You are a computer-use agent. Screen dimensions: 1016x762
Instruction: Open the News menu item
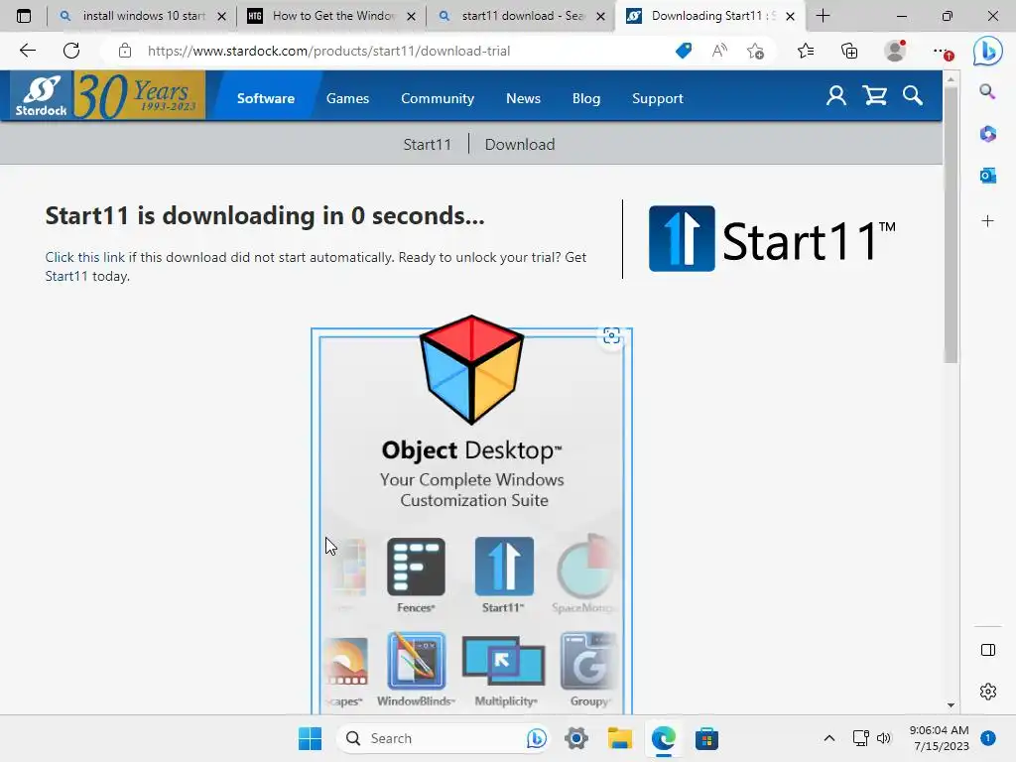[x=523, y=98]
